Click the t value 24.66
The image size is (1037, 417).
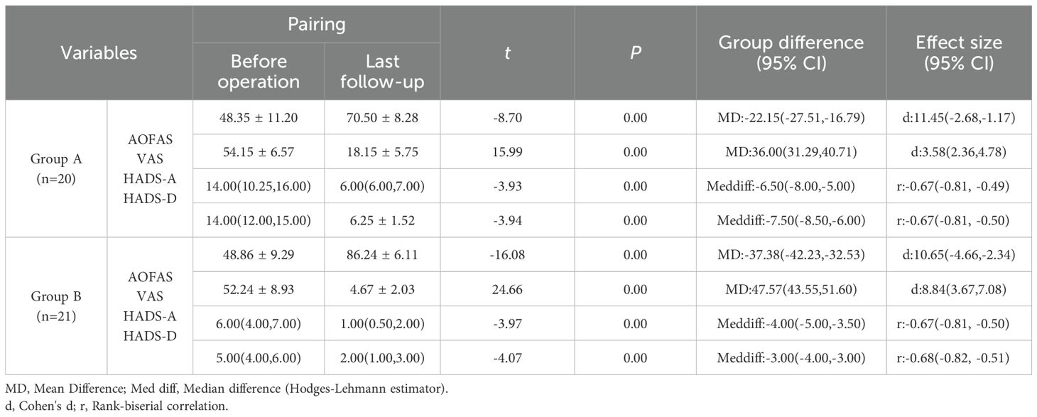coord(506,288)
